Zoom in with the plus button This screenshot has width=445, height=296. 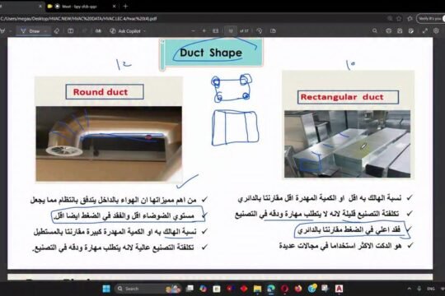204,31
